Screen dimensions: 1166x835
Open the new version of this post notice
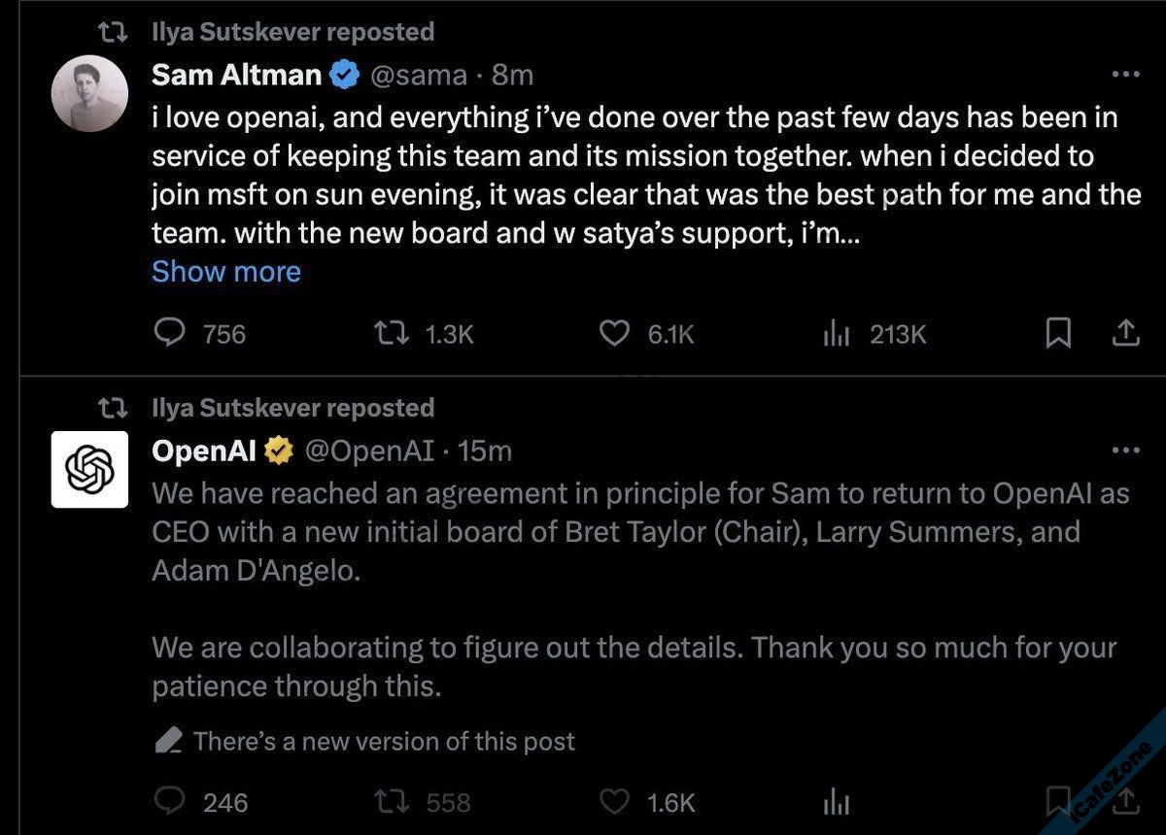point(383,742)
